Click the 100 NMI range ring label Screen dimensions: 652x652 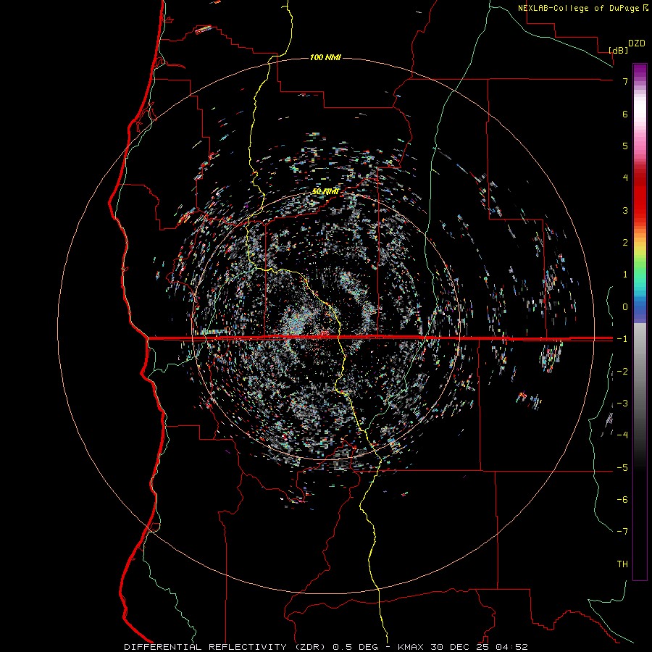pos(325,57)
